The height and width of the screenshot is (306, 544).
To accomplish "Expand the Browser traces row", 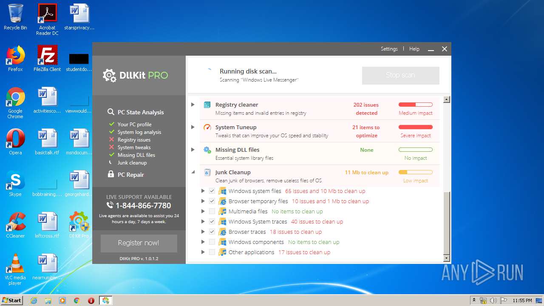I will [203, 232].
